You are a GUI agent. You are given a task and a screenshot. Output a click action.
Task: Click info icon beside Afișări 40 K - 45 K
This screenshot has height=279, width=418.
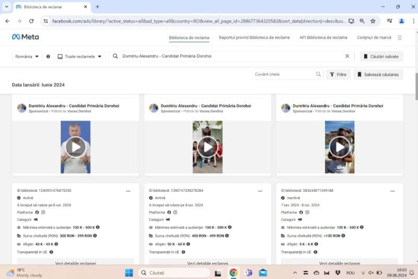pos(56,244)
